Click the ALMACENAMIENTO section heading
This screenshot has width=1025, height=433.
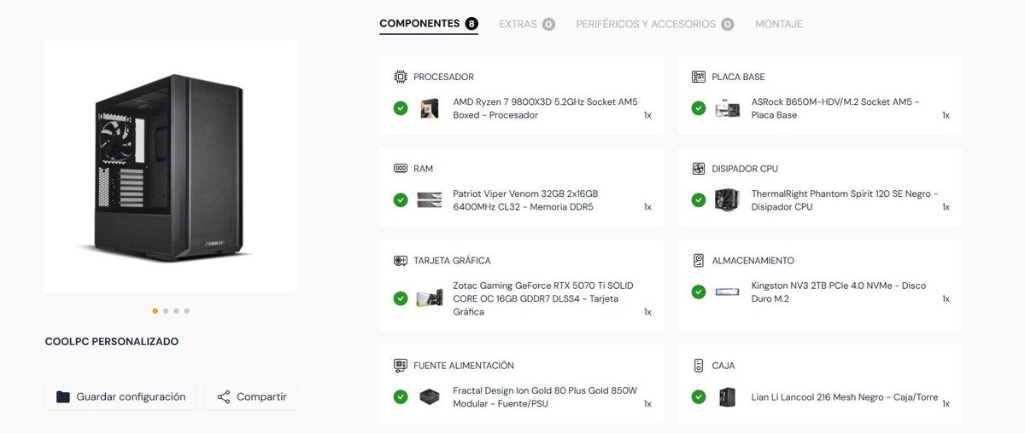coord(753,261)
